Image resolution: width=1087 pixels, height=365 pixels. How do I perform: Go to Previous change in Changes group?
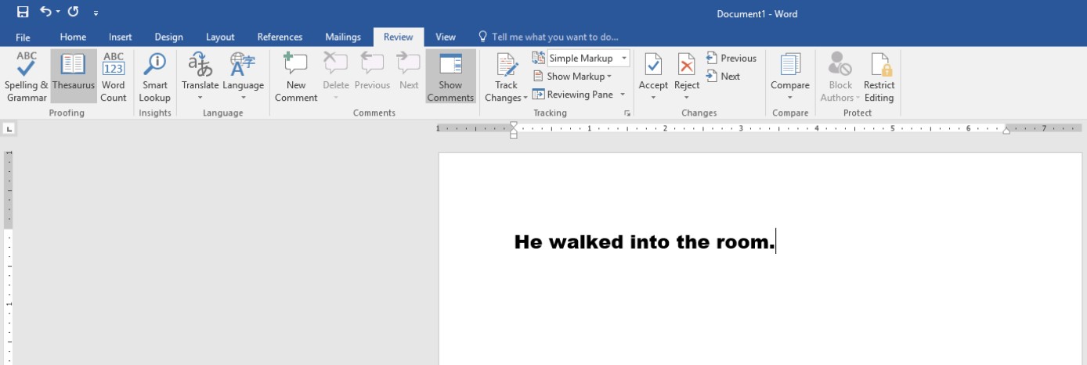coord(731,59)
